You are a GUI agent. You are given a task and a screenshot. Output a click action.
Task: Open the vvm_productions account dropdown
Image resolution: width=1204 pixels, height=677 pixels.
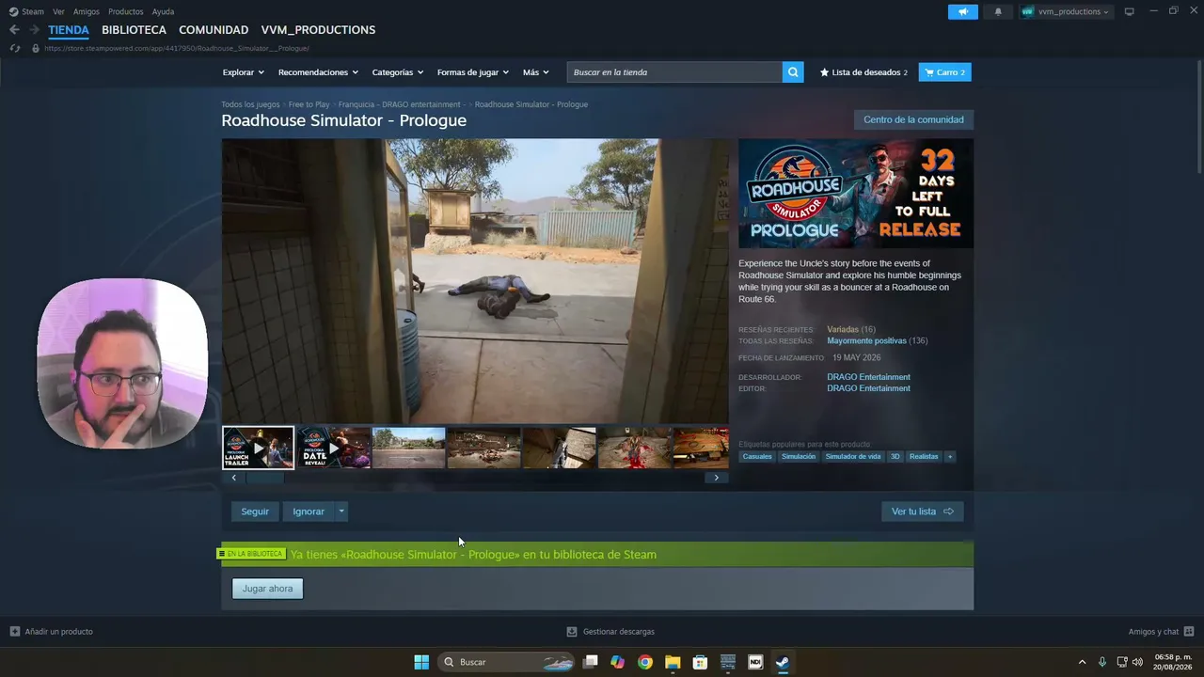1066,11
